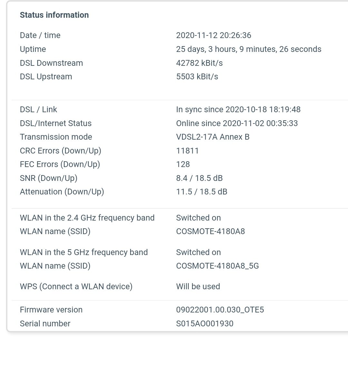
Task: Select the SSID COSMOTE-4180A8_5G
Action: coord(217,266)
